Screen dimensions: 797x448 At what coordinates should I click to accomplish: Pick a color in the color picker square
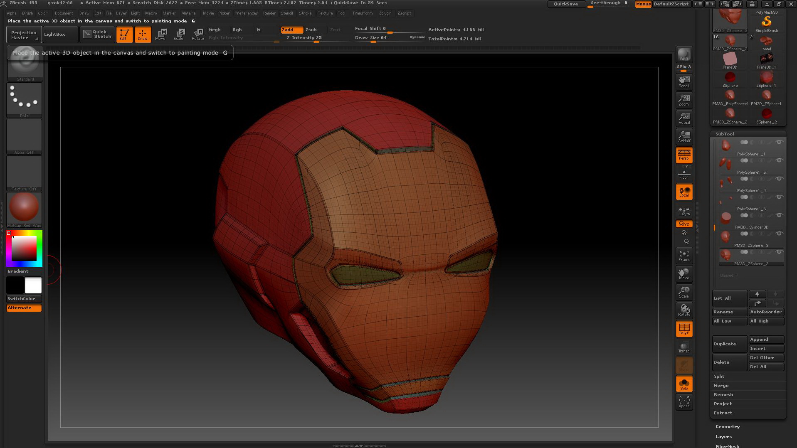24,249
